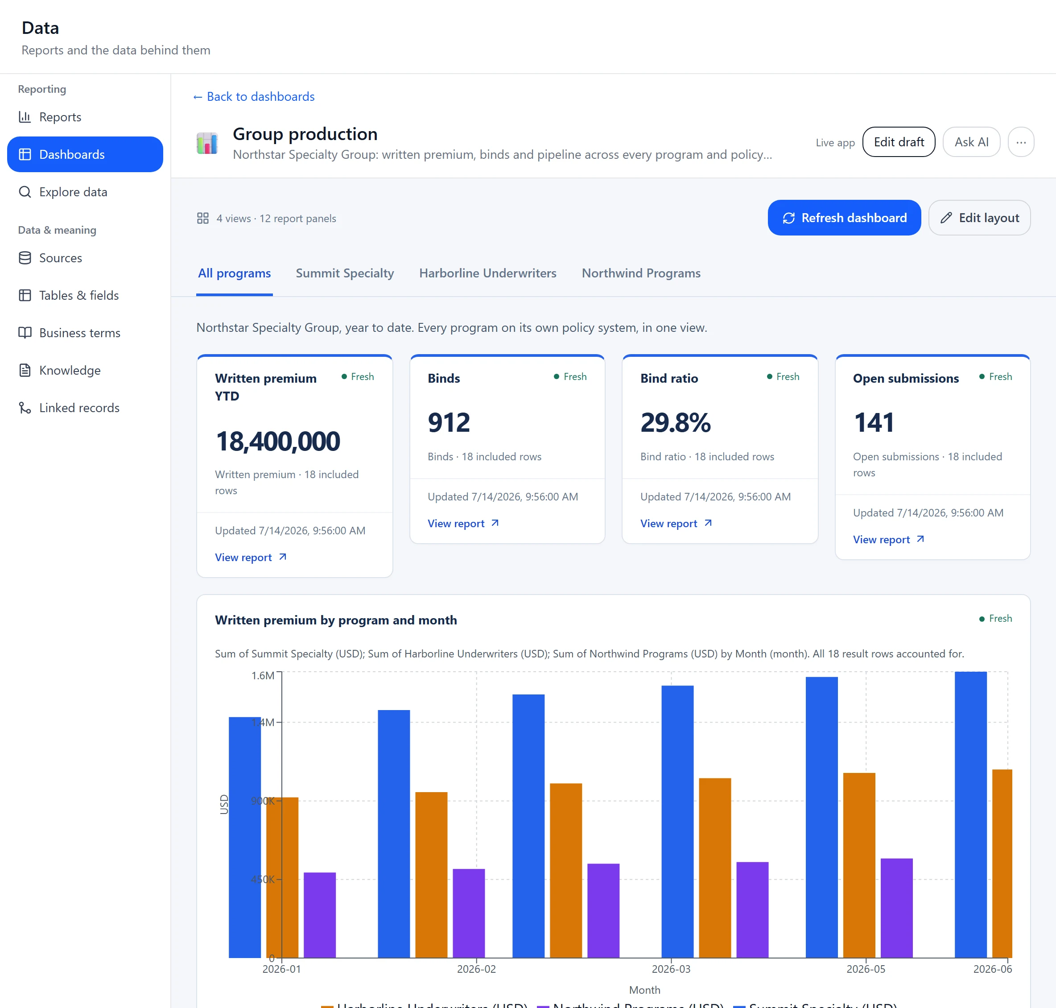Screen dimensions: 1056x1008
Task: Click the '4 views · 12 report panels' text
Action: point(276,219)
